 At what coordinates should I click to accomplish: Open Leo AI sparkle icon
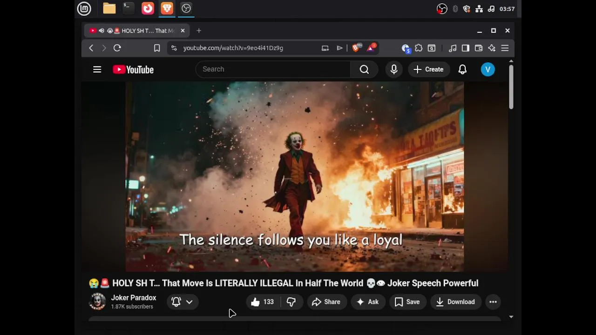(492, 48)
